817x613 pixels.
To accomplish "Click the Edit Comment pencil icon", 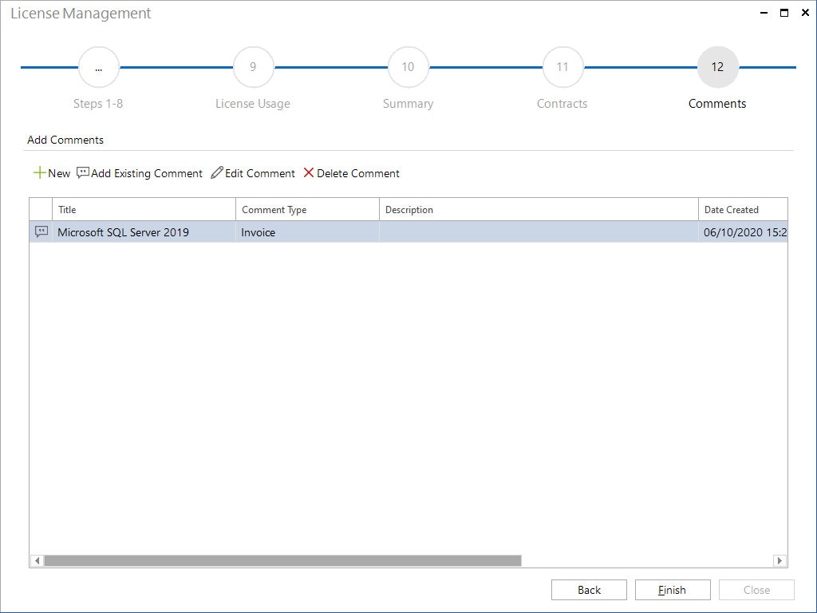I will [x=217, y=172].
